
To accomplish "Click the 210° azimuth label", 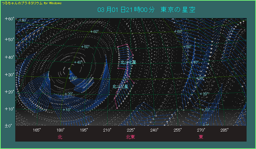I will pos(107,130).
